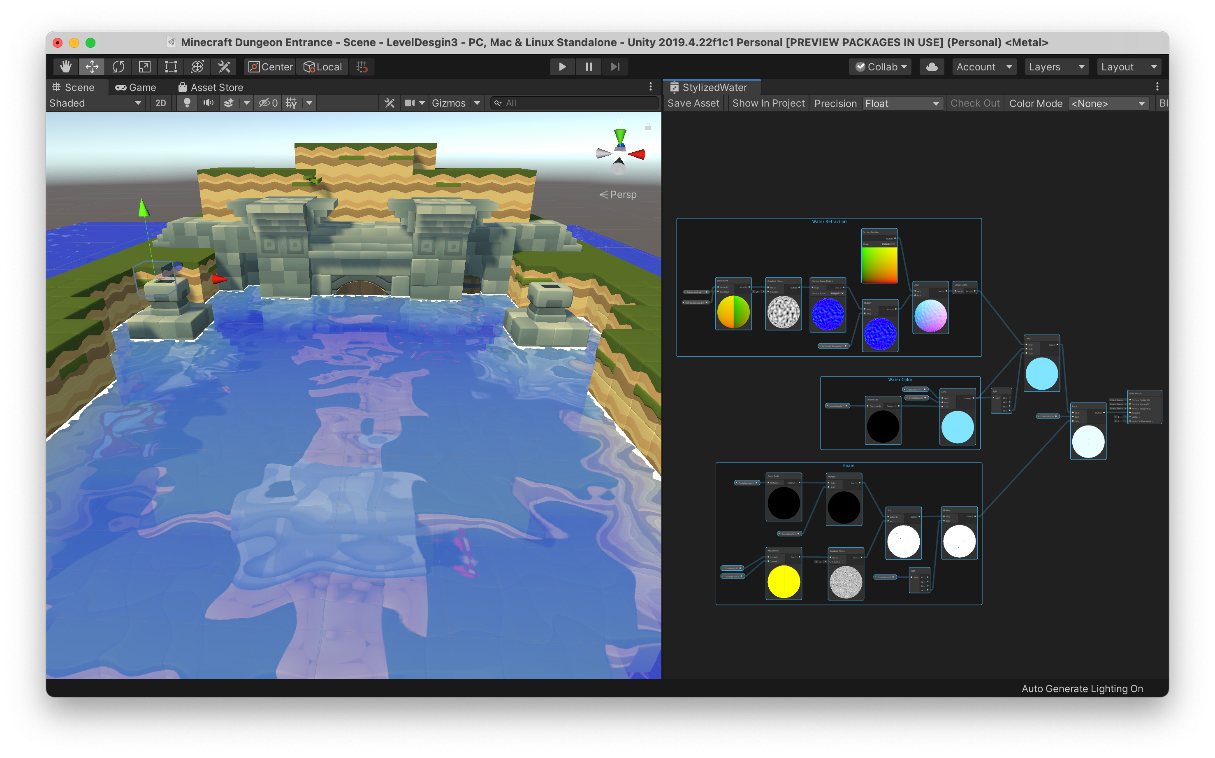
Task: Select the yellow Movement node in Foam group
Action: click(784, 574)
